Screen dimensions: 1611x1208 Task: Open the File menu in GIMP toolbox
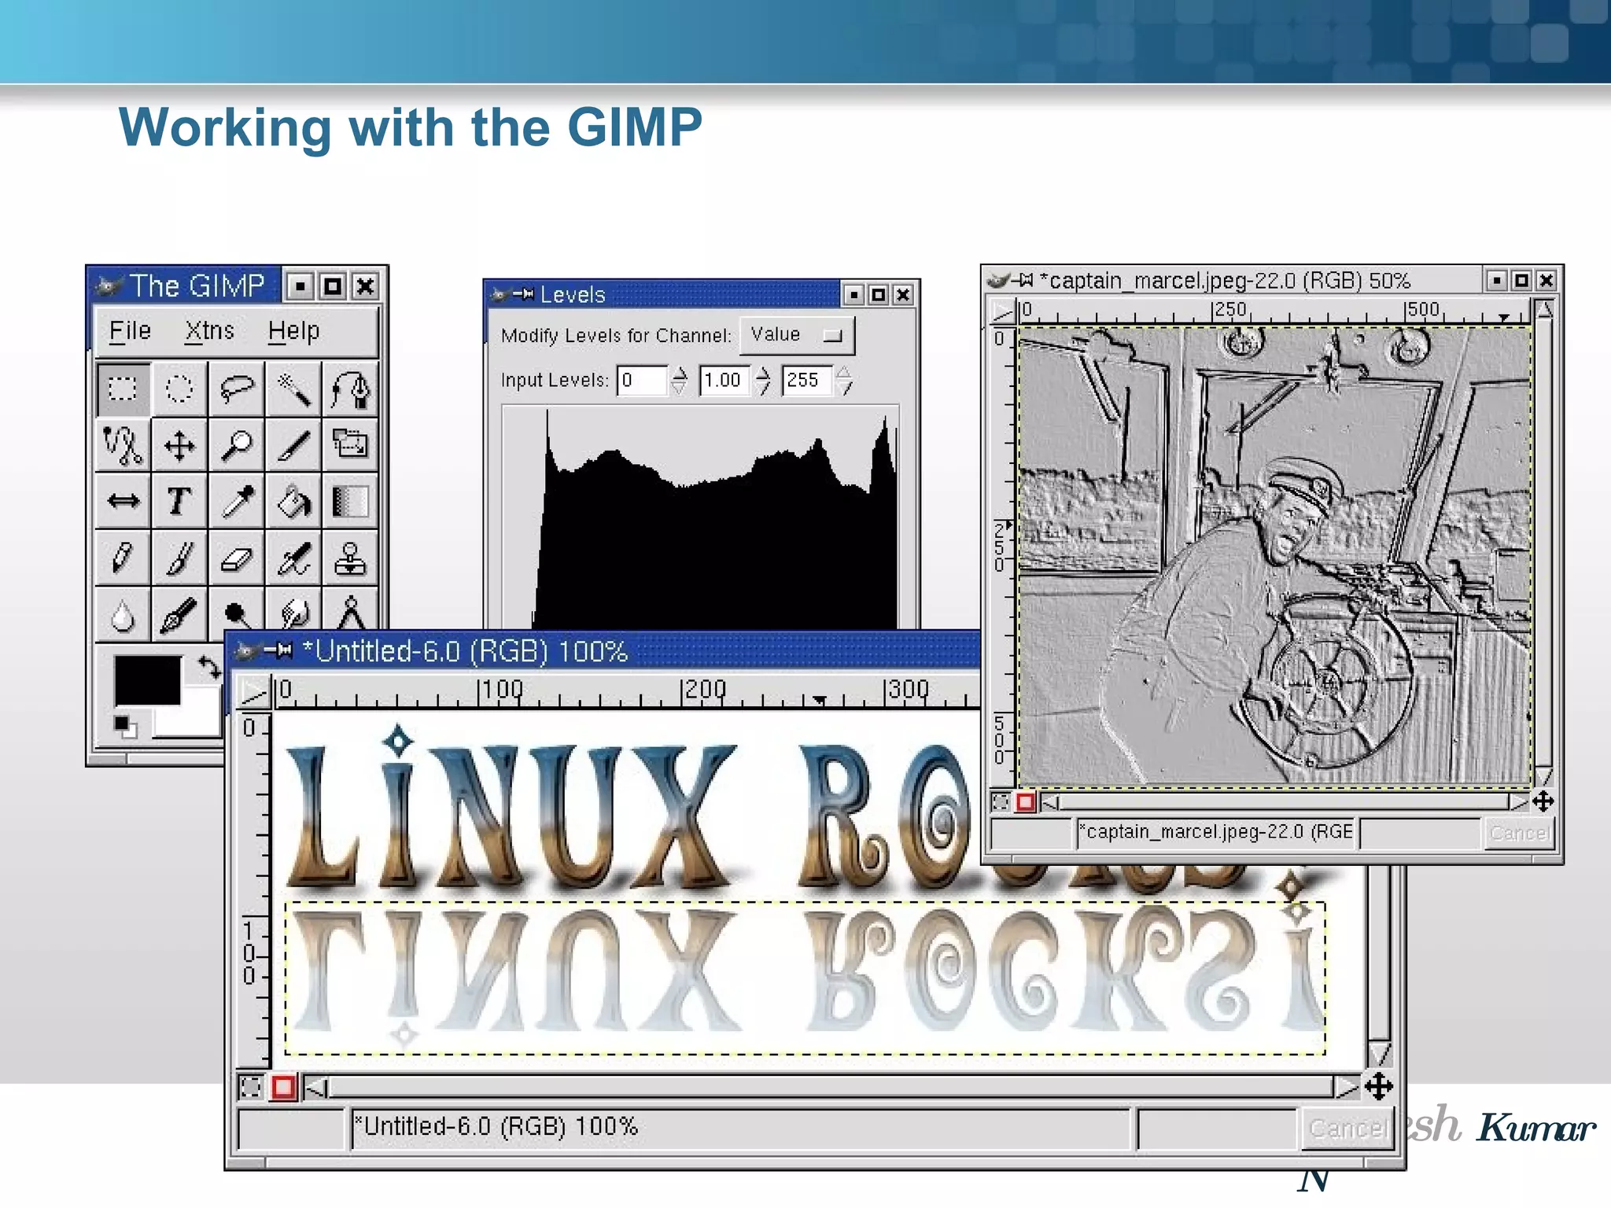[130, 331]
